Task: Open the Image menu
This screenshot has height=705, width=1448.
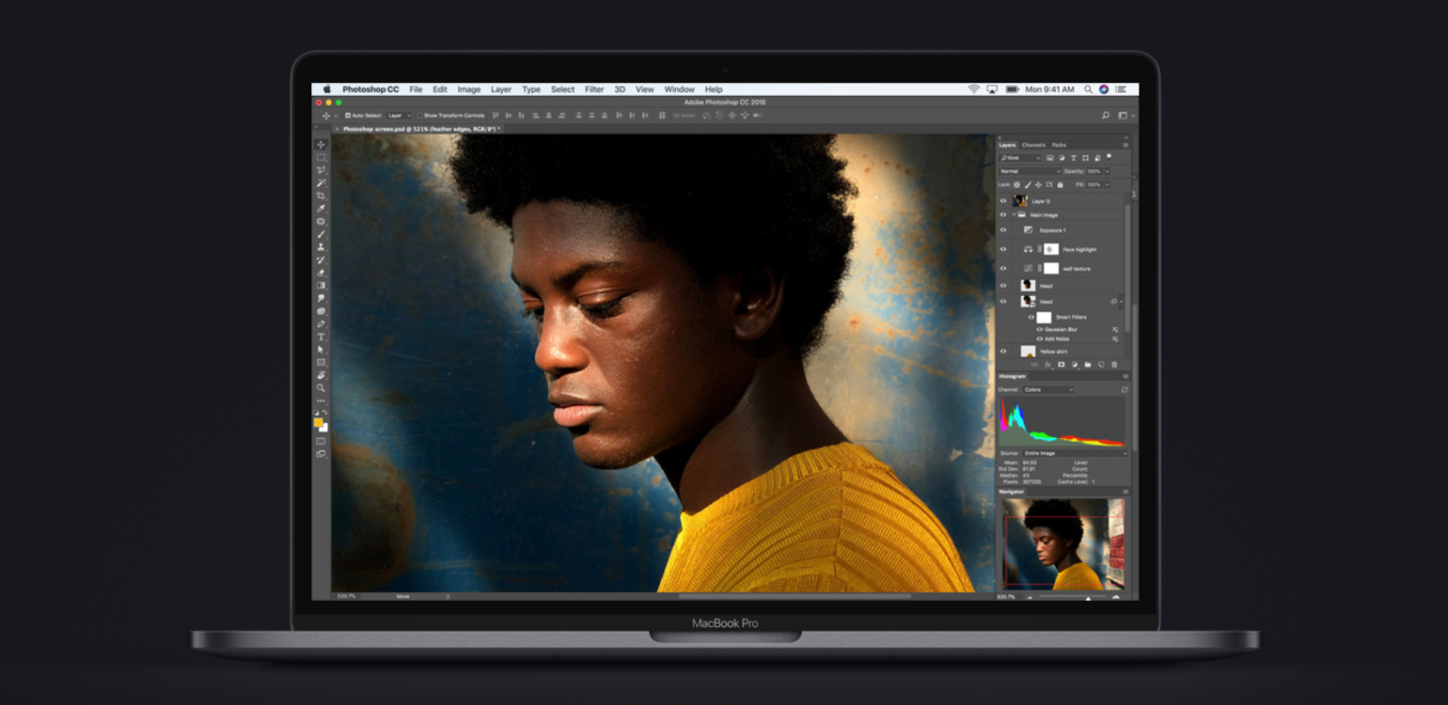Action: tap(469, 90)
